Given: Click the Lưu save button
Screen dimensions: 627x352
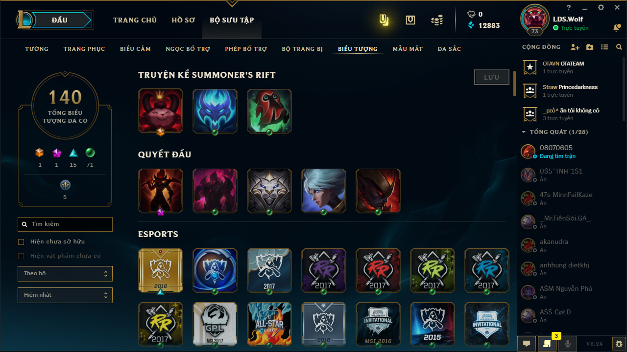Looking at the screenshot, I should click(x=492, y=77).
